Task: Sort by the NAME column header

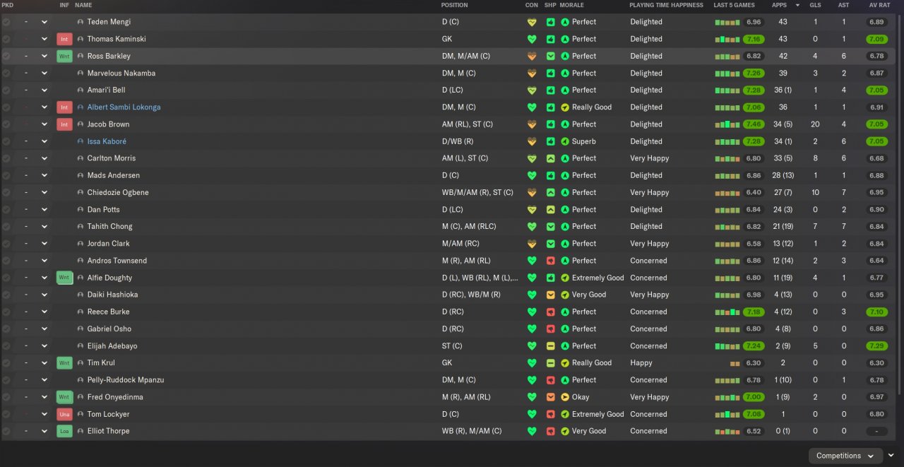Action: coord(83,5)
